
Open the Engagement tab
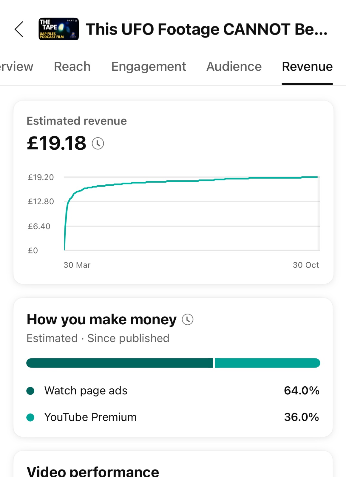tap(149, 66)
